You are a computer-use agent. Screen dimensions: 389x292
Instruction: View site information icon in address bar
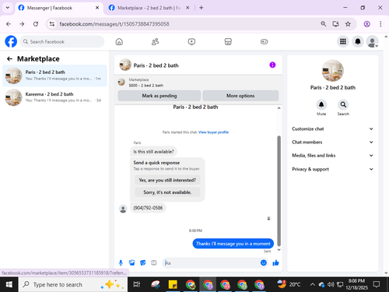click(x=52, y=24)
